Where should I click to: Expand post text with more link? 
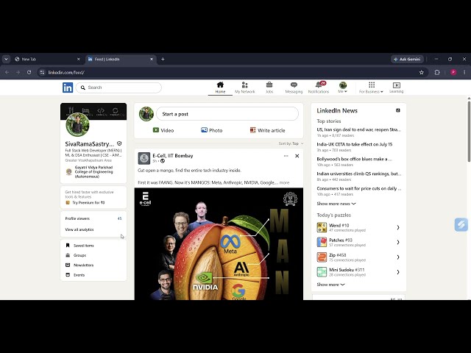coord(284,182)
